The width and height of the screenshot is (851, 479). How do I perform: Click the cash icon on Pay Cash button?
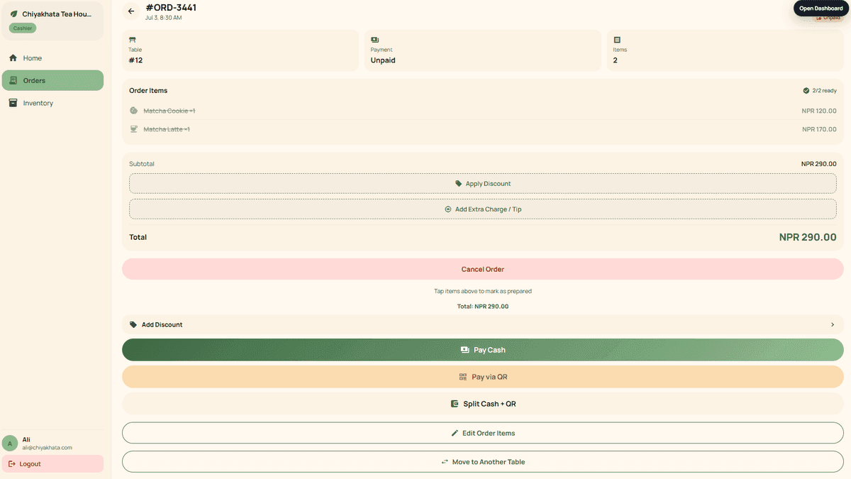[x=465, y=350]
